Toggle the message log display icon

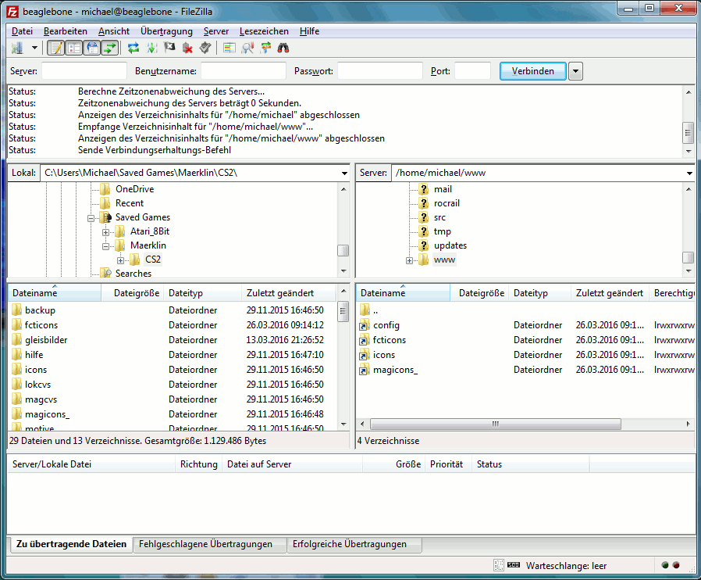(x=56, y=48)
